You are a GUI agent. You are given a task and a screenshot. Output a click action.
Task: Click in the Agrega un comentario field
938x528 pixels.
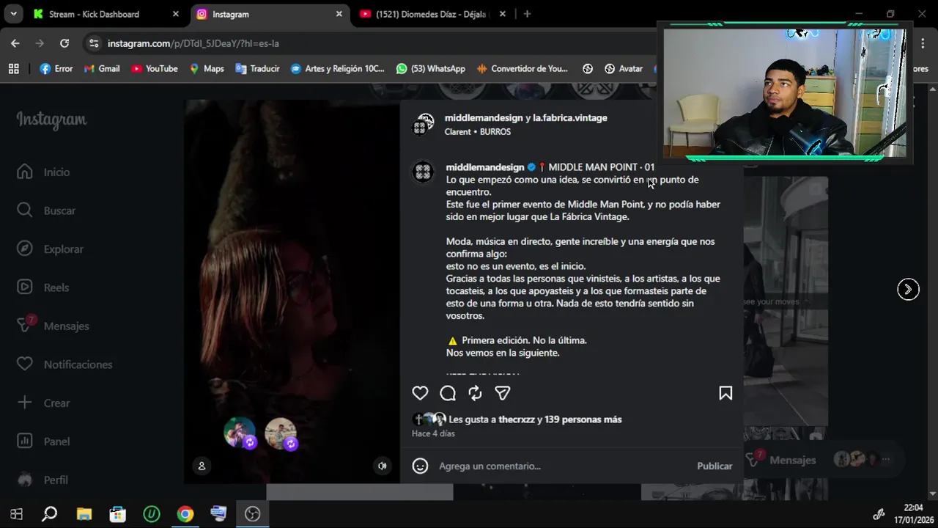click(x=563, y=466)
